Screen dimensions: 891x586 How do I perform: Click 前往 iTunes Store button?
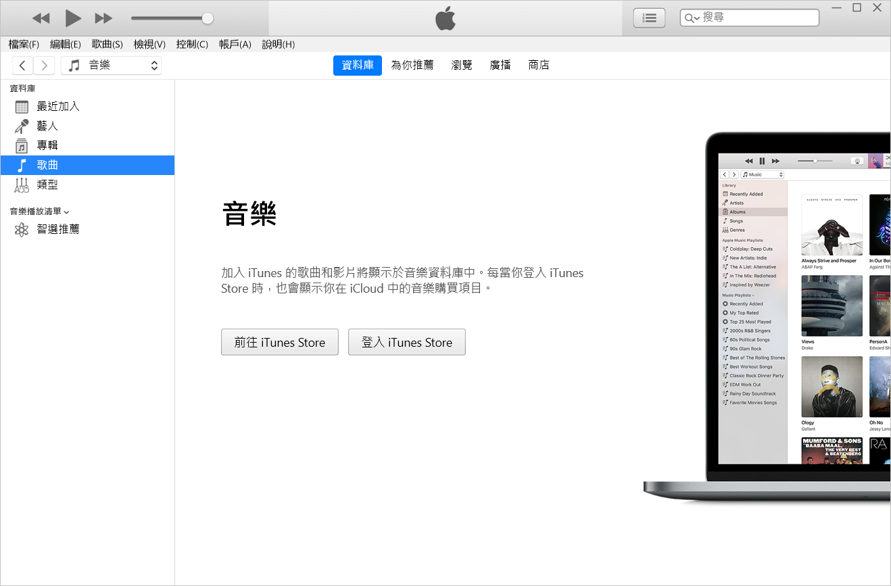click(x=280, y=342)
